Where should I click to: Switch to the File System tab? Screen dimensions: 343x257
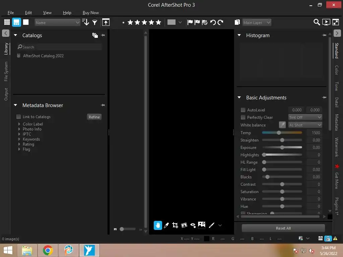click(6, 72)
